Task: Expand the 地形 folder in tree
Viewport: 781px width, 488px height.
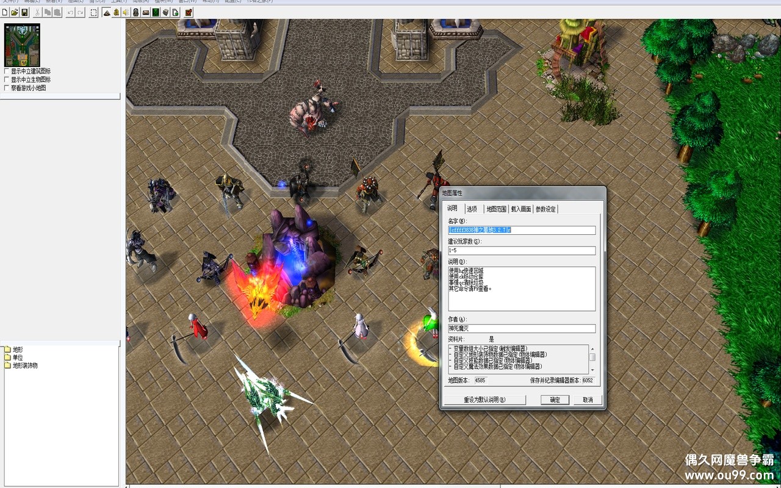Action: click(7, 350)
